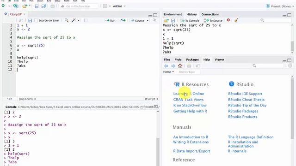Send selected history To Source
Image resolution: width=296 pixels, height=166 pixels.
[213, 20]
